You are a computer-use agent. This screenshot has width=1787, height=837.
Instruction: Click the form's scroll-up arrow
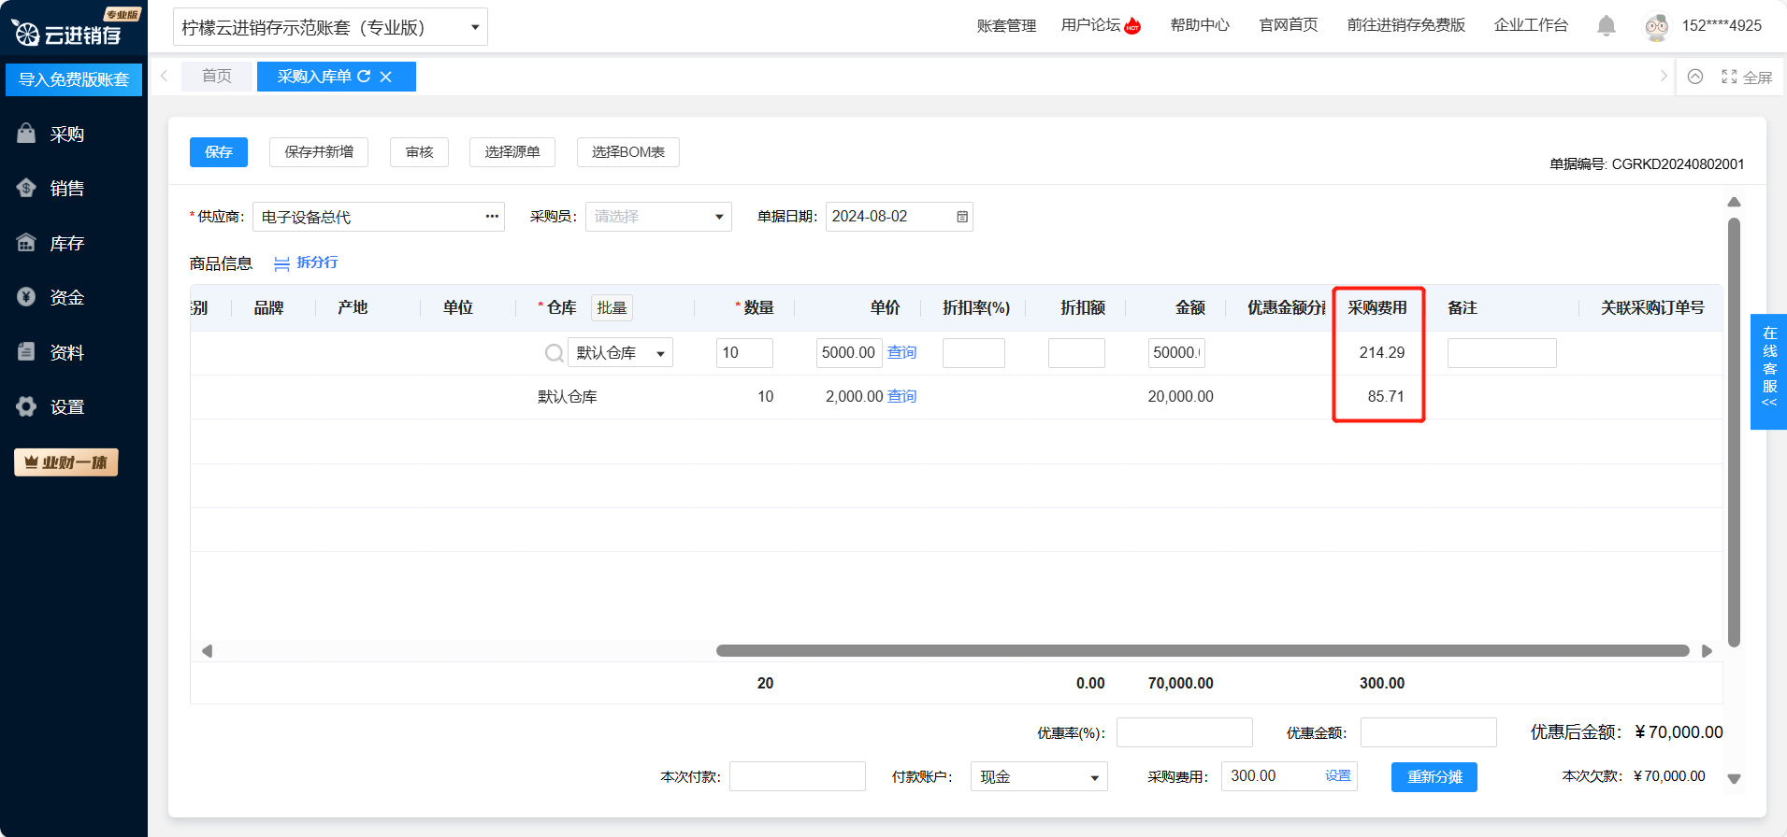coord(1734,203)
